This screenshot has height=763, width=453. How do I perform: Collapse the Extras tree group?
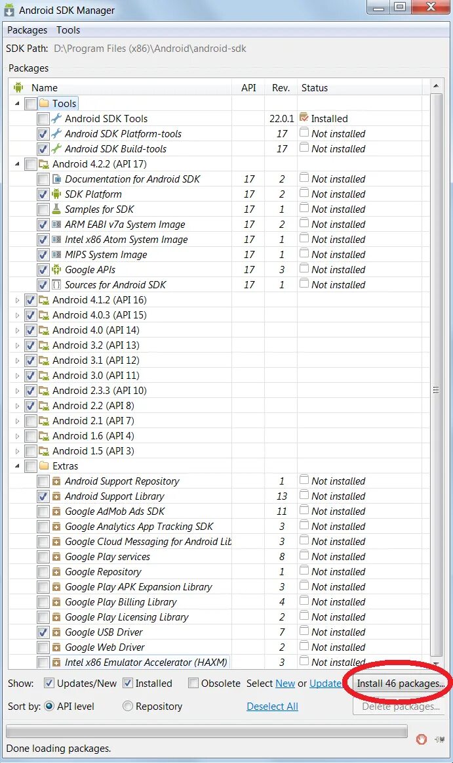click(x=18, y=466)
